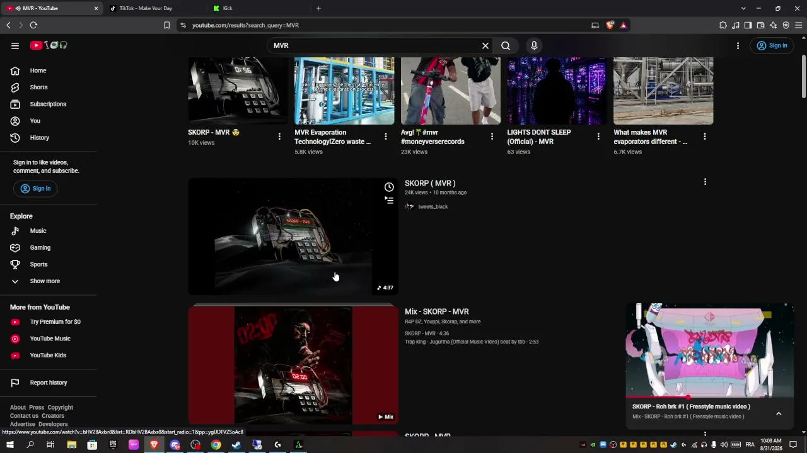This screenshot has width=807, height=453.
Task: Switch to the Kick browser tab
Action: (x=258, y=8)
